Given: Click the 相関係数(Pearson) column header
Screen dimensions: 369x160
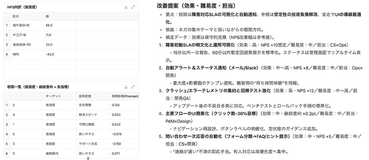Looking at the screenshot, I should pos(125,96).
